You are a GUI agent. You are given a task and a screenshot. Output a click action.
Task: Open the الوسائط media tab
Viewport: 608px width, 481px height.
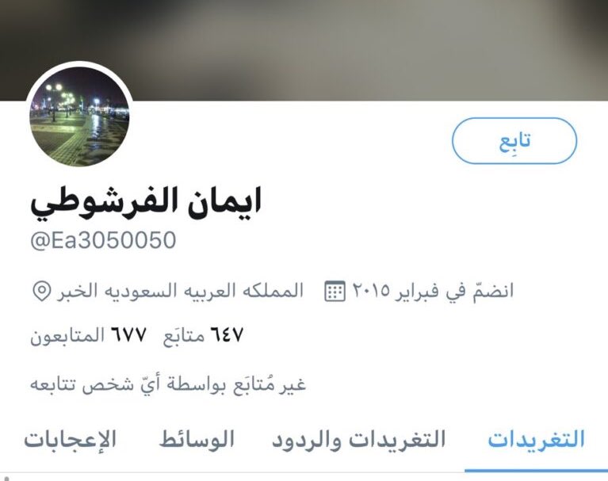pyautogui.click(x=197, y=440)
